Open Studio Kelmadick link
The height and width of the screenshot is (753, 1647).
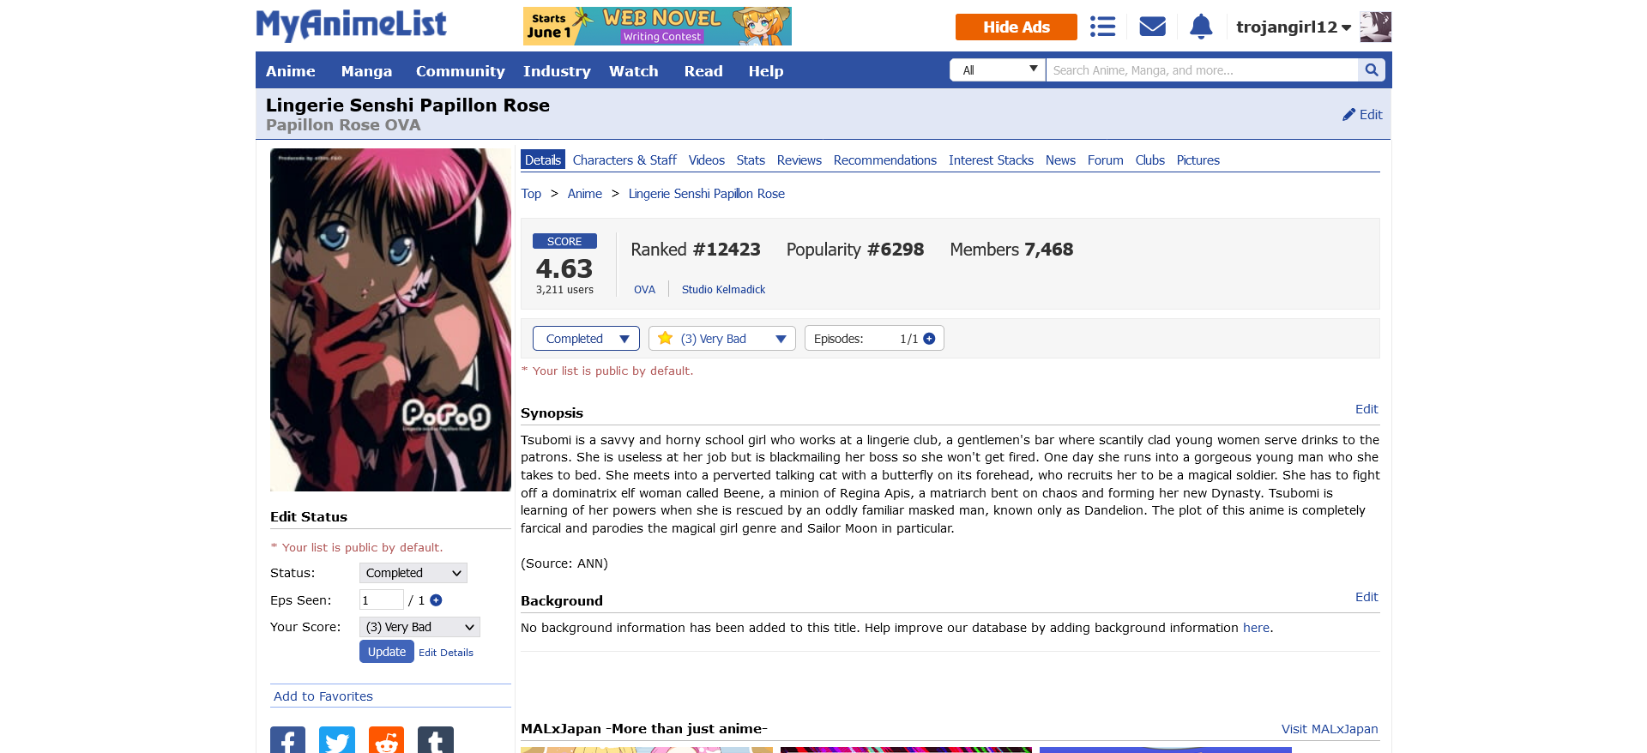point(723,290)
